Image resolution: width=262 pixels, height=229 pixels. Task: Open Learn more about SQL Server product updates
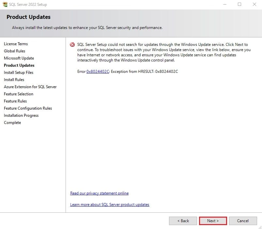[110, 205]
